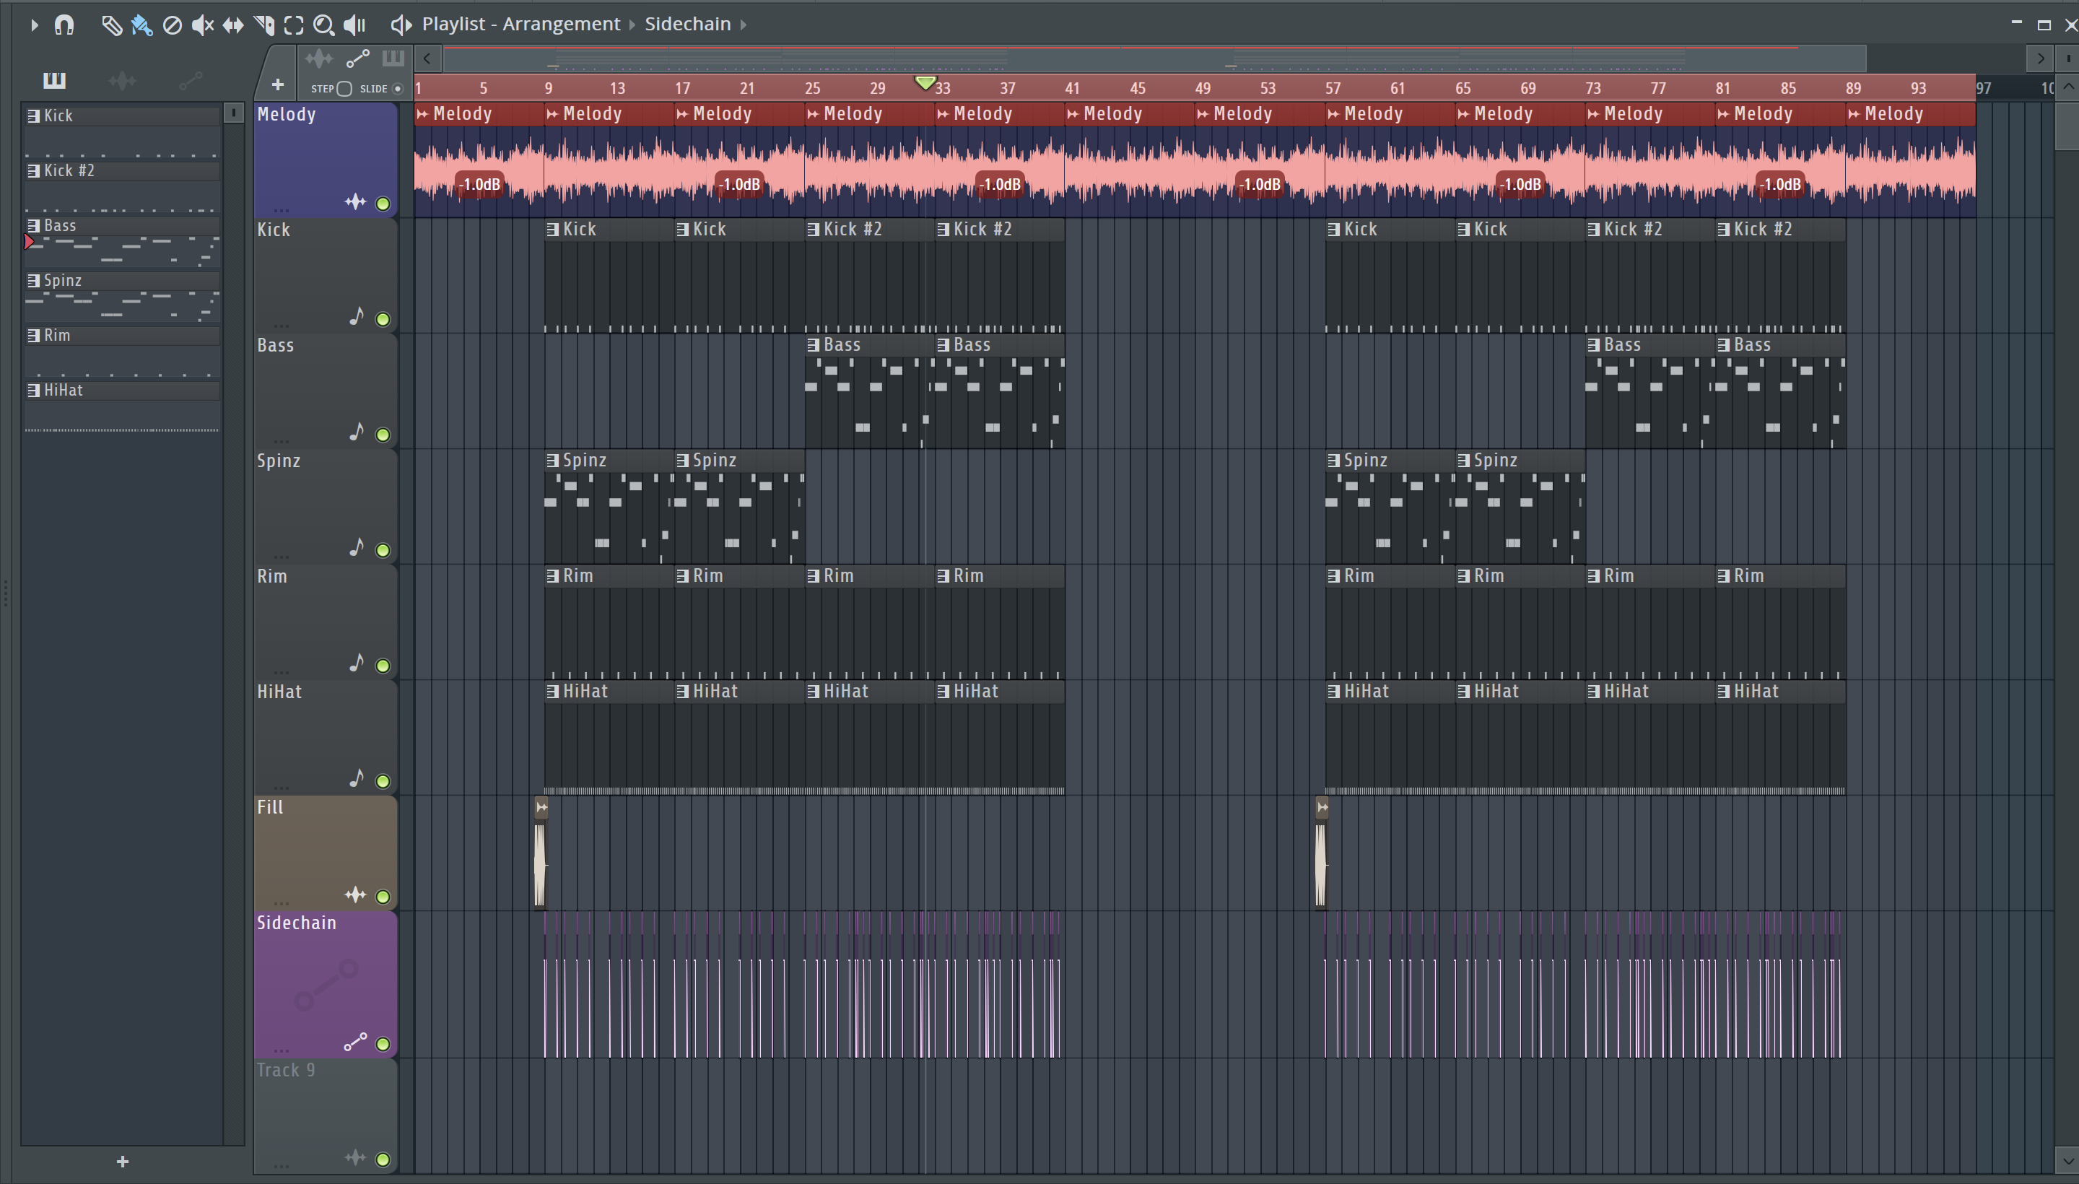
Task: Mute the Rim track
Action: pos(383,665)
